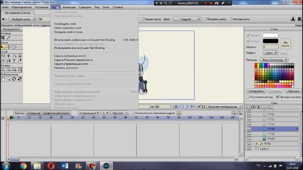The image size is (303, 170).
Task: Click the green play marker on timeline
Action: [12, 118]
